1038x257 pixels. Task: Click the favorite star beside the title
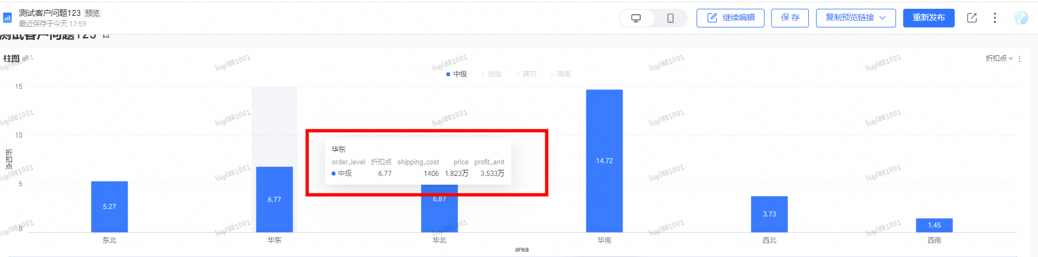[x=106, y=36]
